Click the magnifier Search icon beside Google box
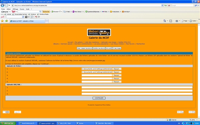The width and height of the screenshot is (200, 125). tap(196, 5)
